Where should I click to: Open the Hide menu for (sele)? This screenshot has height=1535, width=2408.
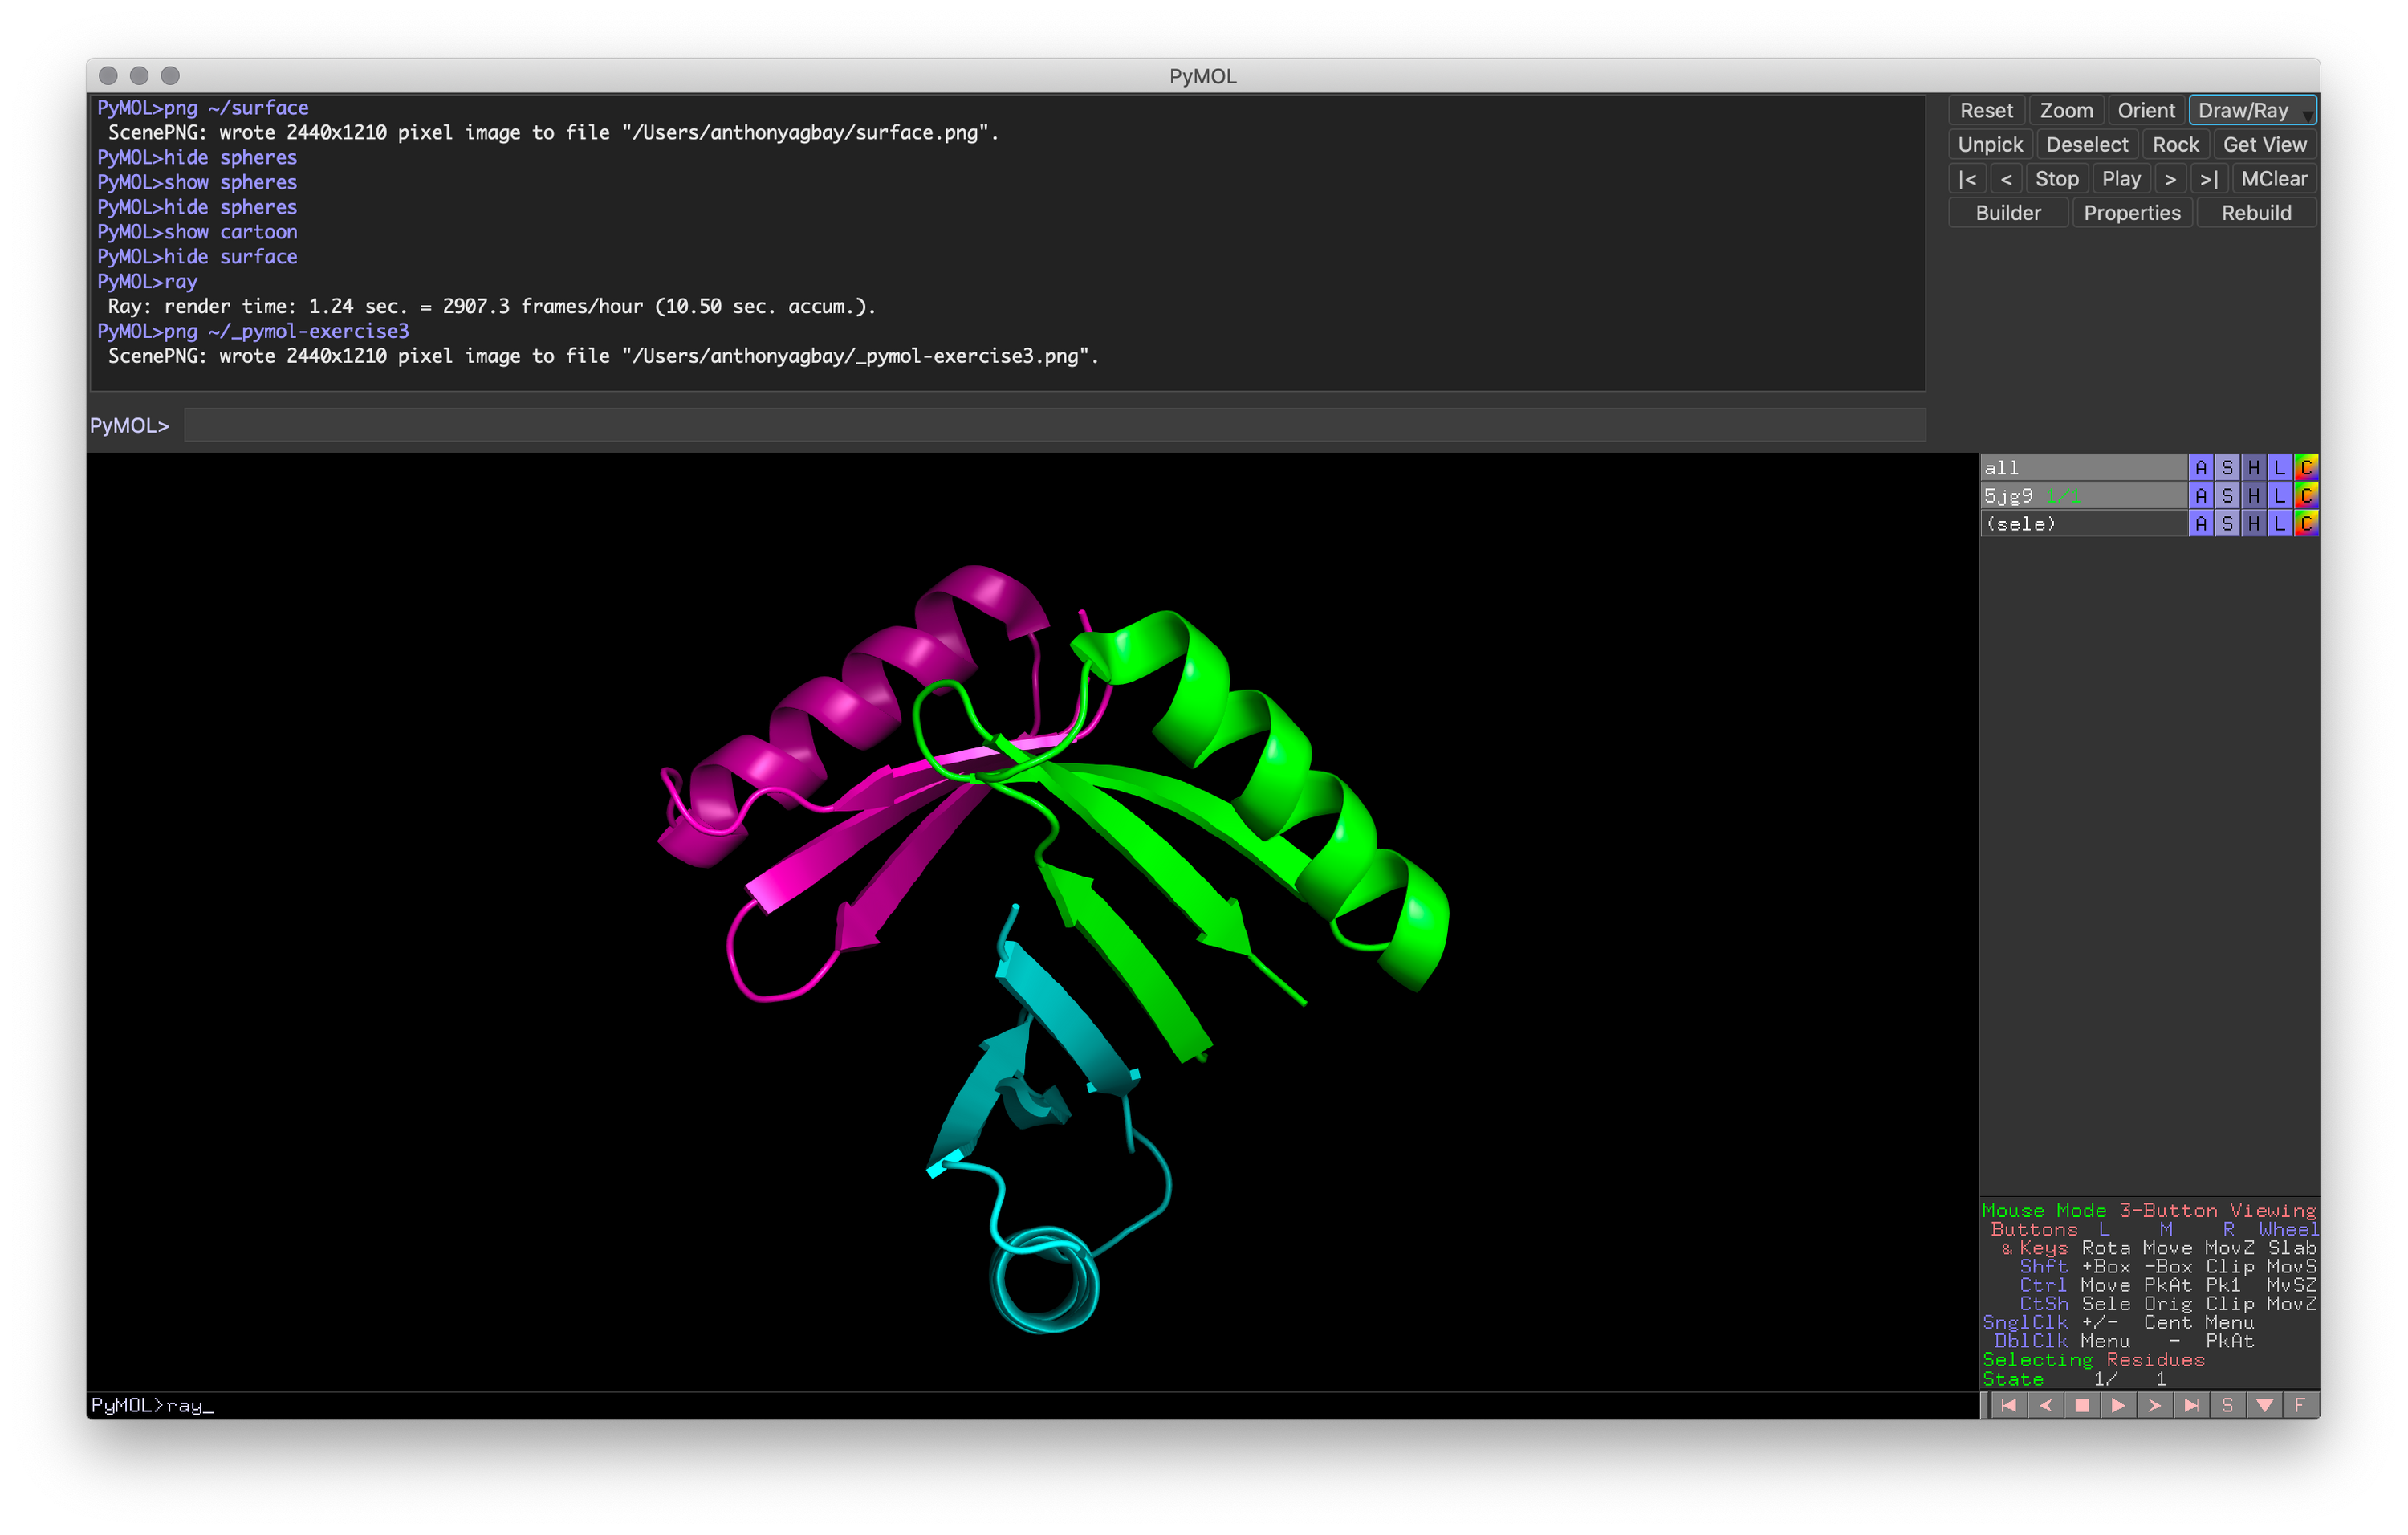tap(2253, 523)
